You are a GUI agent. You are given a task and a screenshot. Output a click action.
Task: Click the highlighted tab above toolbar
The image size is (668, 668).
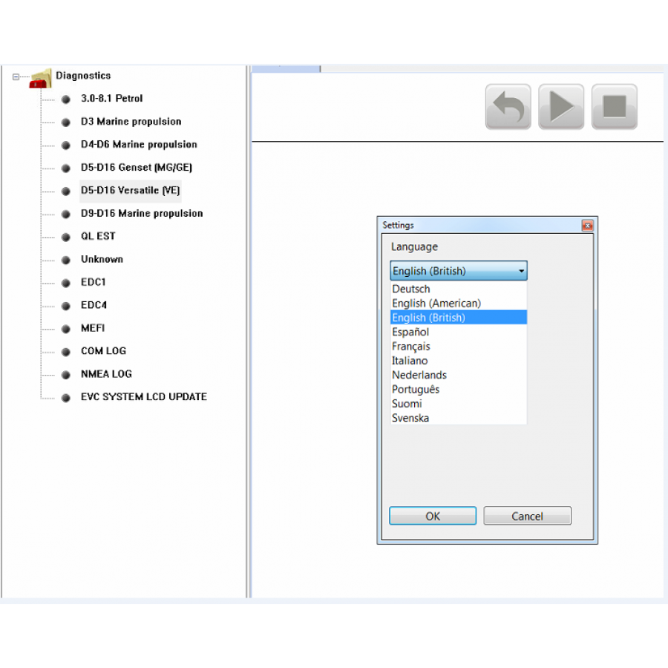(286, 69)
